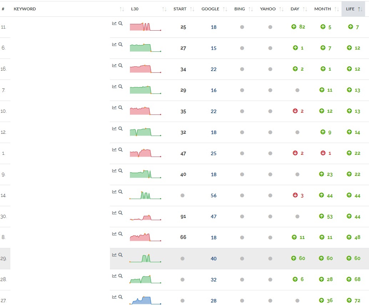Screen dimensions: 369x305
Task: Open the chart icon in row 11
Action: 114,23
